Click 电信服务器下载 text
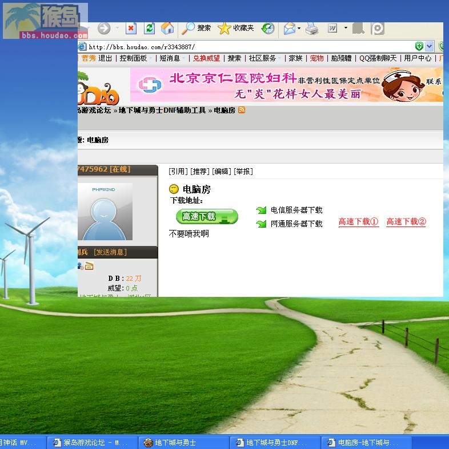The image size is (449, 449). click(296, 210)
